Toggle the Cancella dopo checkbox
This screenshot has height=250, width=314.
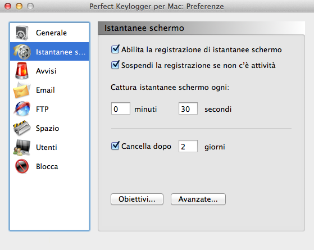click(x=115, y=146)
